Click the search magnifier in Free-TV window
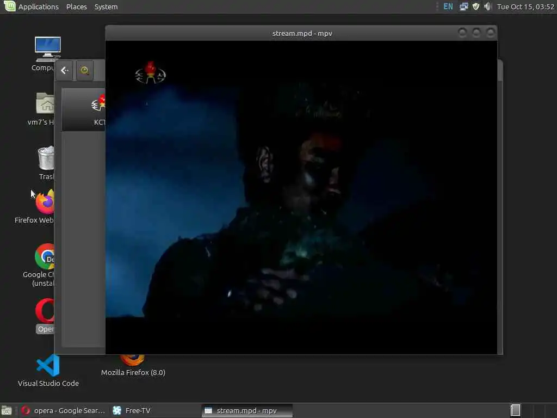The width and height of the screenshot is (557, 418). click(x=84, y=70)
